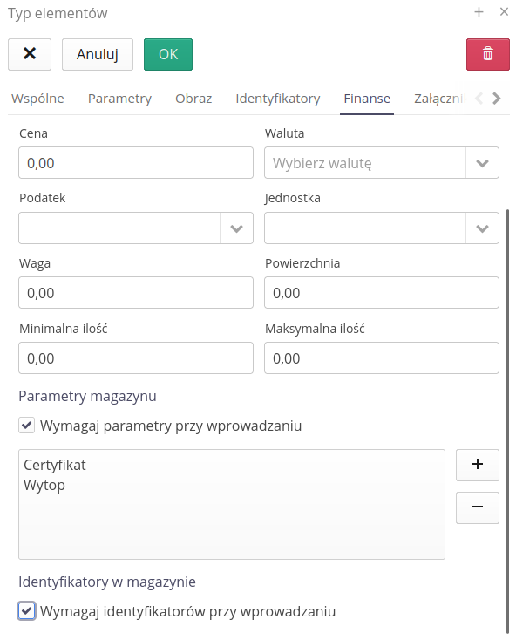Uncheck Wymagaj identyfikatorów przy wprowadzaniu
Viewport: 516px width, 640px height.
(x=26, y=611)
